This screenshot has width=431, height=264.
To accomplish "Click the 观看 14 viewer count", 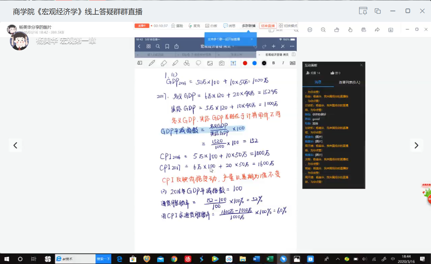I will coord(313,73).
